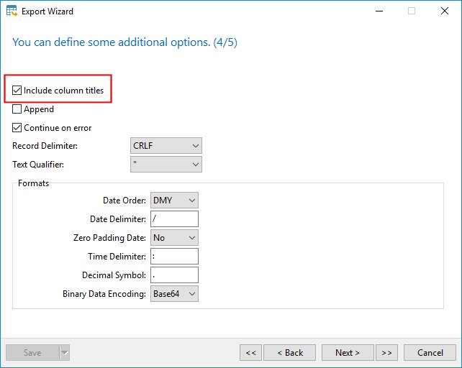Click the disabled maximize button
Viewport: 462px width, 368px height.
tap(412, 11)
